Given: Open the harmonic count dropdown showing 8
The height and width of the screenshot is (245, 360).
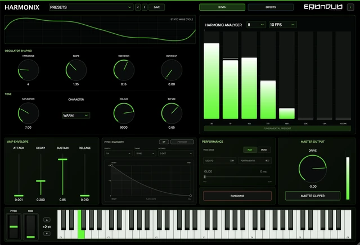Looking at the screenshot, I should tap(256, 25).
